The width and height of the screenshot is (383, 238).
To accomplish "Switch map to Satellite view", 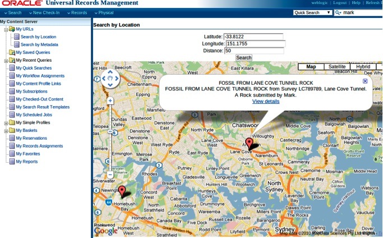I will [337, 67].
